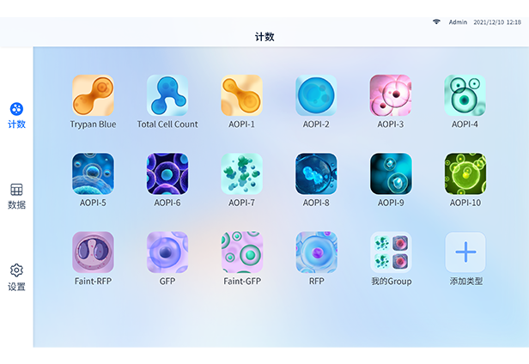
Task: Open the 我的Group collection
Action: [x=391, y=252]
